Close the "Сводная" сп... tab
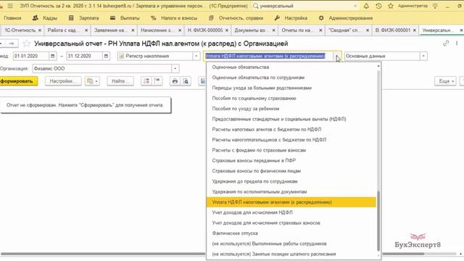The height and width of the screenshot is (261, 464). [368, 30]
